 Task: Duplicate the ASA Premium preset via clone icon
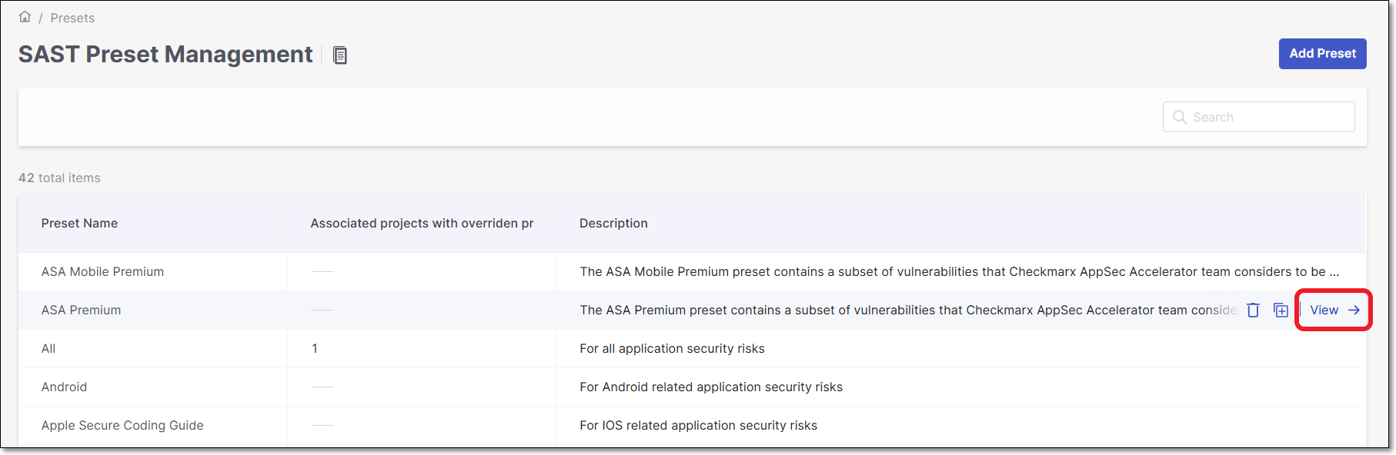point(1281,310)
